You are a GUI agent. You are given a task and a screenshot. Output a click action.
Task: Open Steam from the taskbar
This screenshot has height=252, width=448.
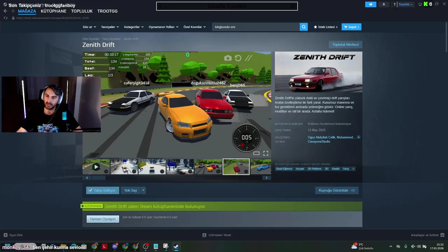(176, 246)
